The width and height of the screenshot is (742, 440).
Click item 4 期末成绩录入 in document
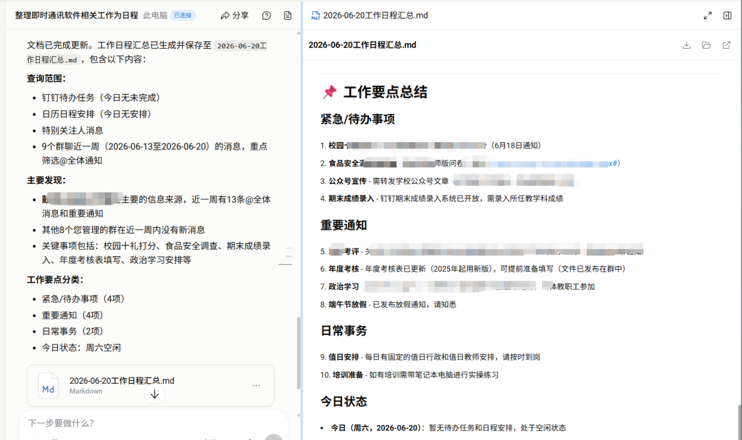click(x=442, y=198)
